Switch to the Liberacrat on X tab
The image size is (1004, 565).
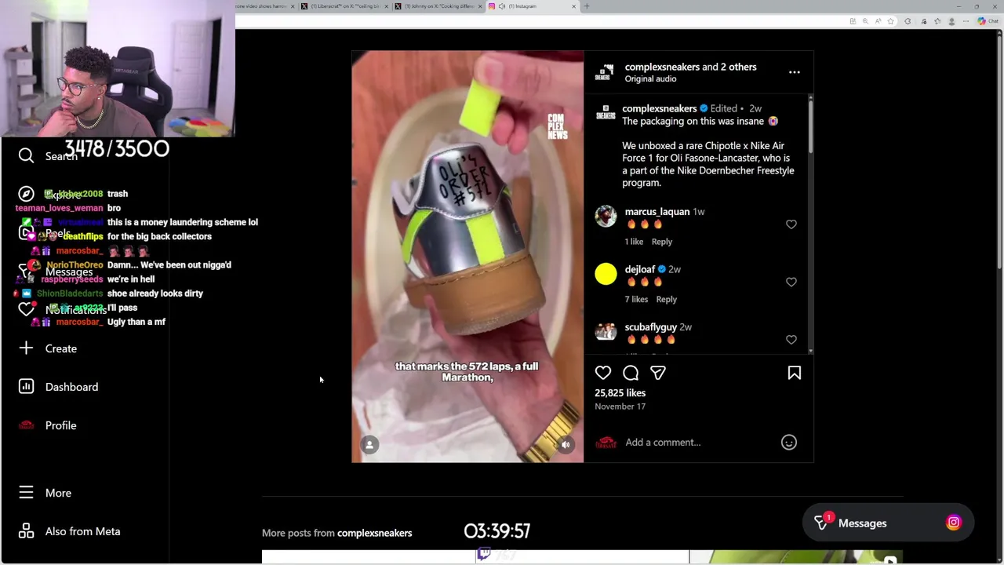344,6
